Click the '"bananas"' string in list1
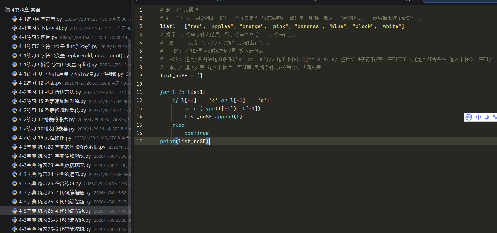Image resolution: width=497 pixels, height=233 pixels. [x=308, y=26]
